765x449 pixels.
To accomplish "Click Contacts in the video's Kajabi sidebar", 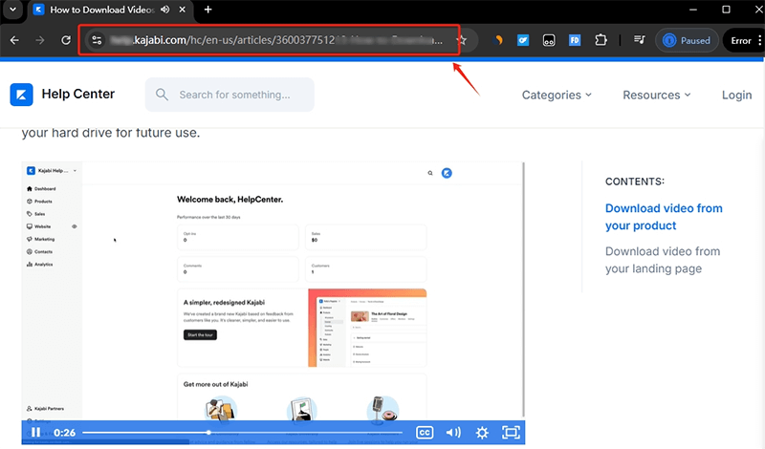I will (x=39, y=252).
